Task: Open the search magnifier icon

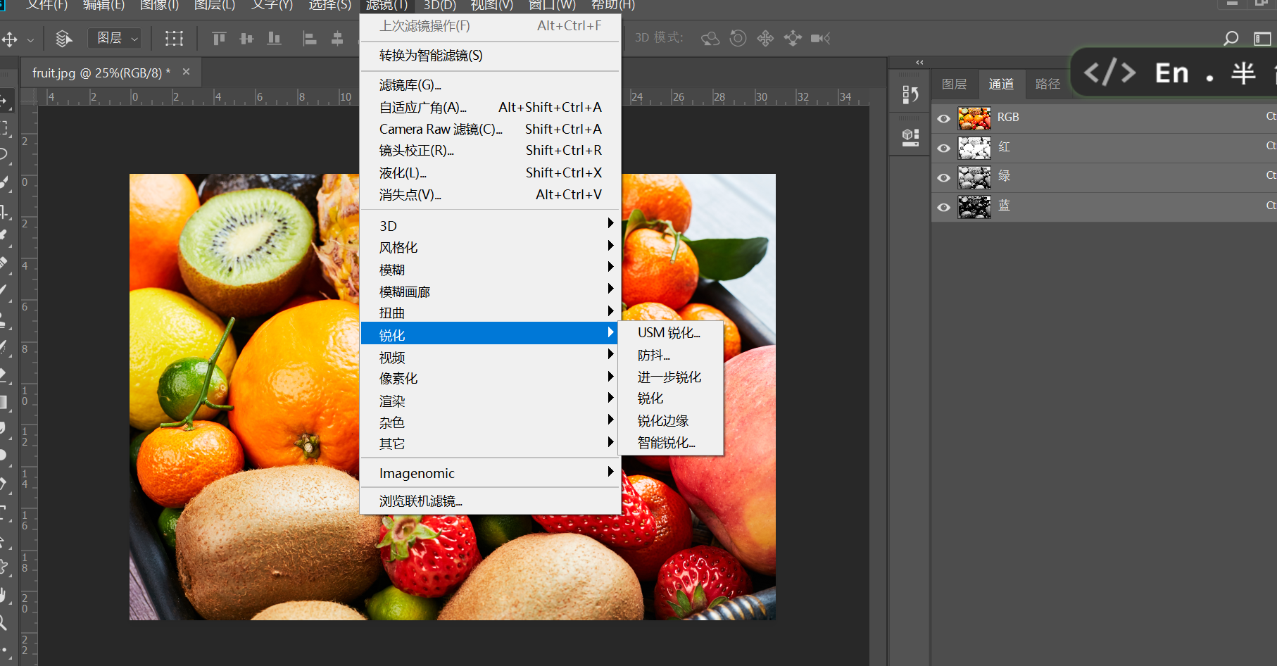Action: (x=1231, y=38)
